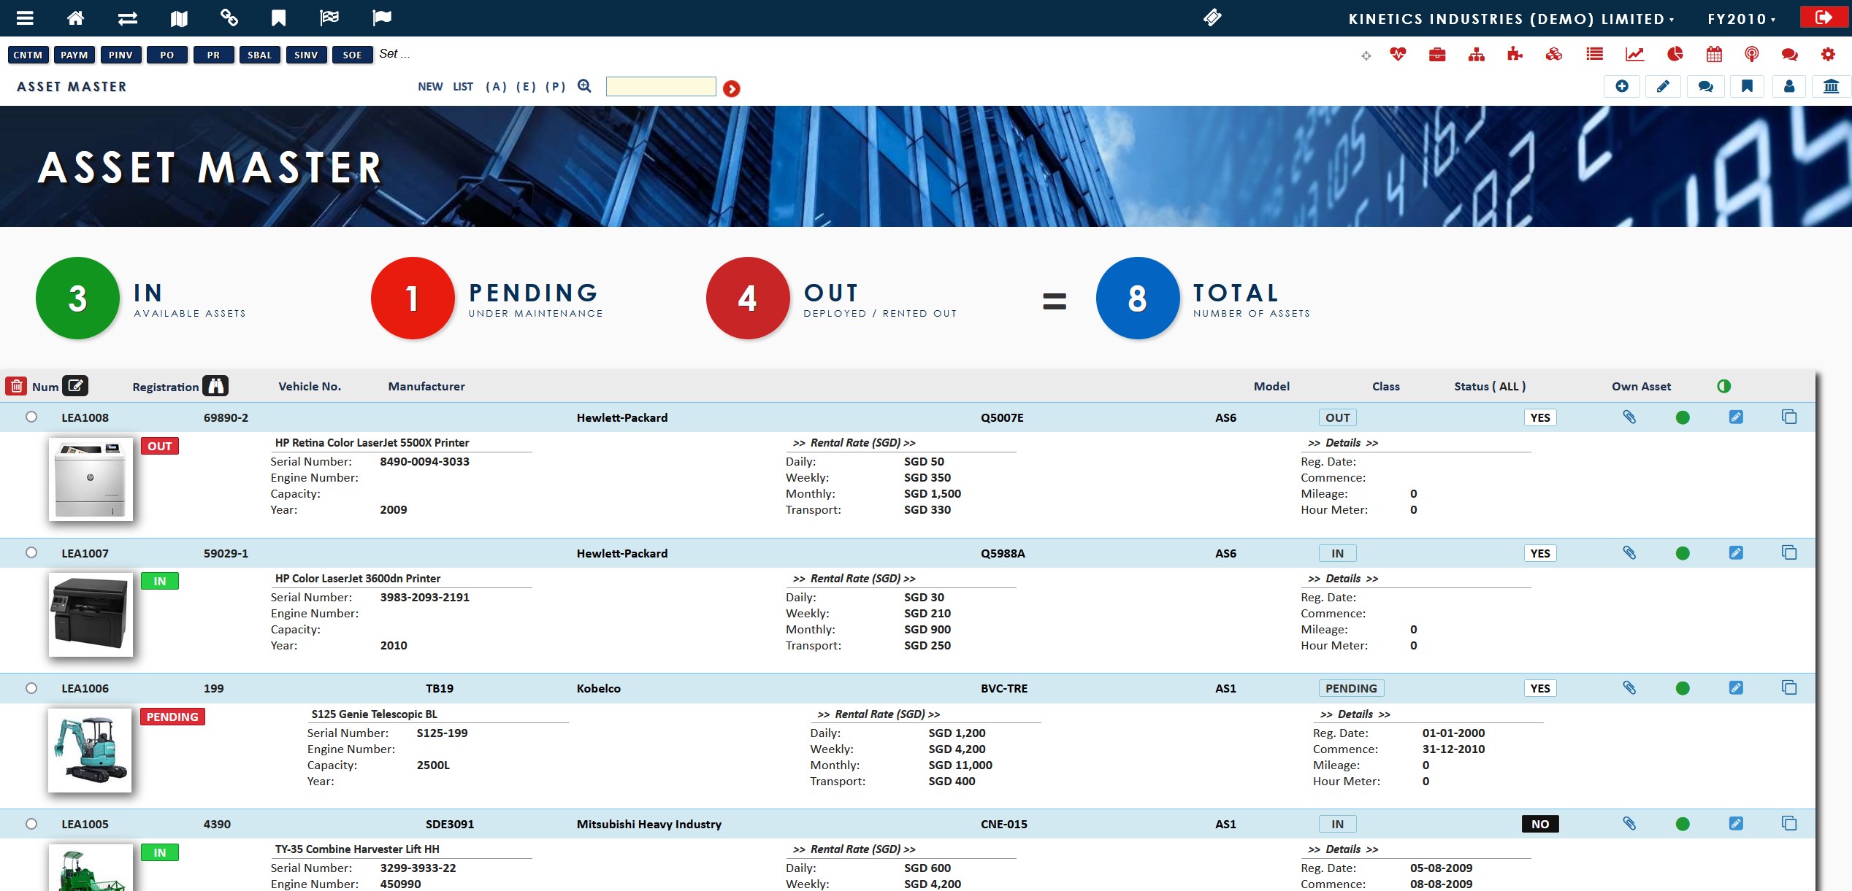Image resolution: width=1852 pixels, height=891 pixels.
Task: Click the copy duplicate icon for LEA1007
Action: tap(1788, 552)
